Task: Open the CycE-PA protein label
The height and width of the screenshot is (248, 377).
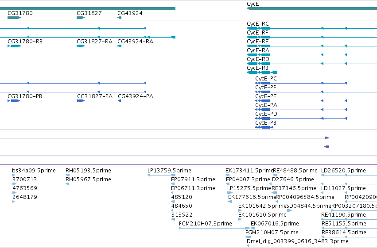Action: [x=266, y=105]
